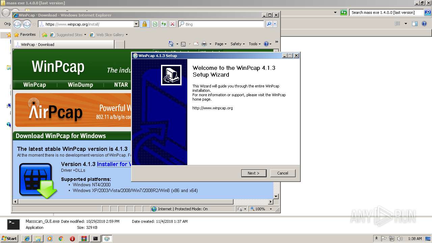Open the Page menu
Screen dimensions: 432x243
pyautogui.click(x=220, y=44)
